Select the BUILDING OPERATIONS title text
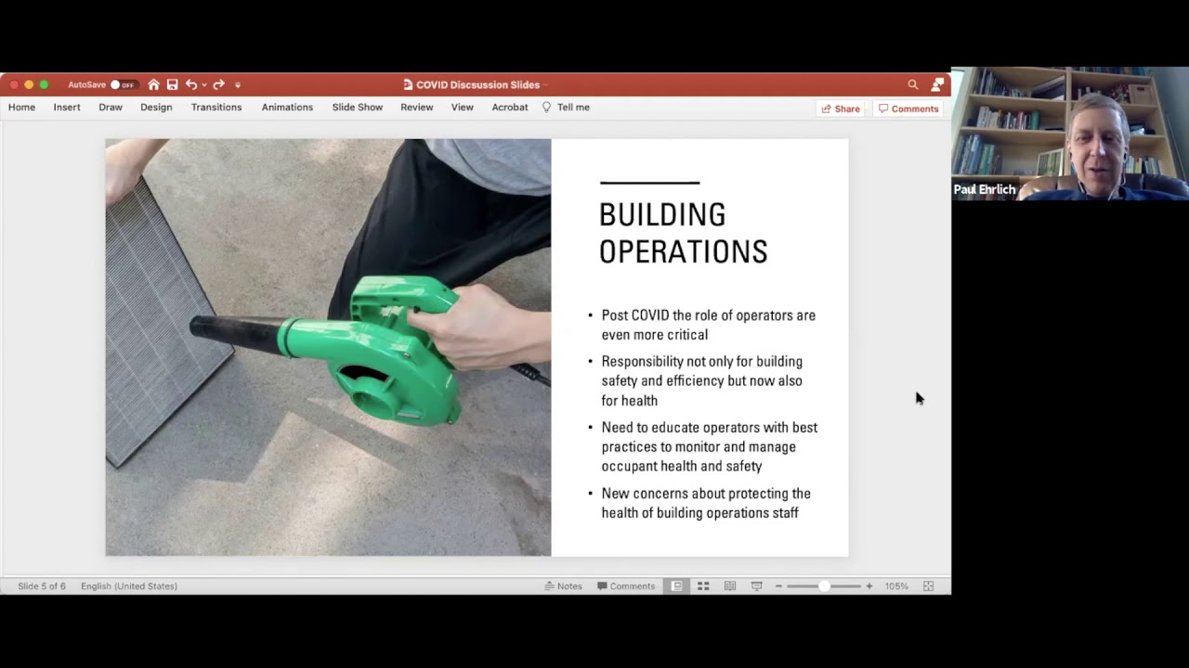 [x=683, y=233]
